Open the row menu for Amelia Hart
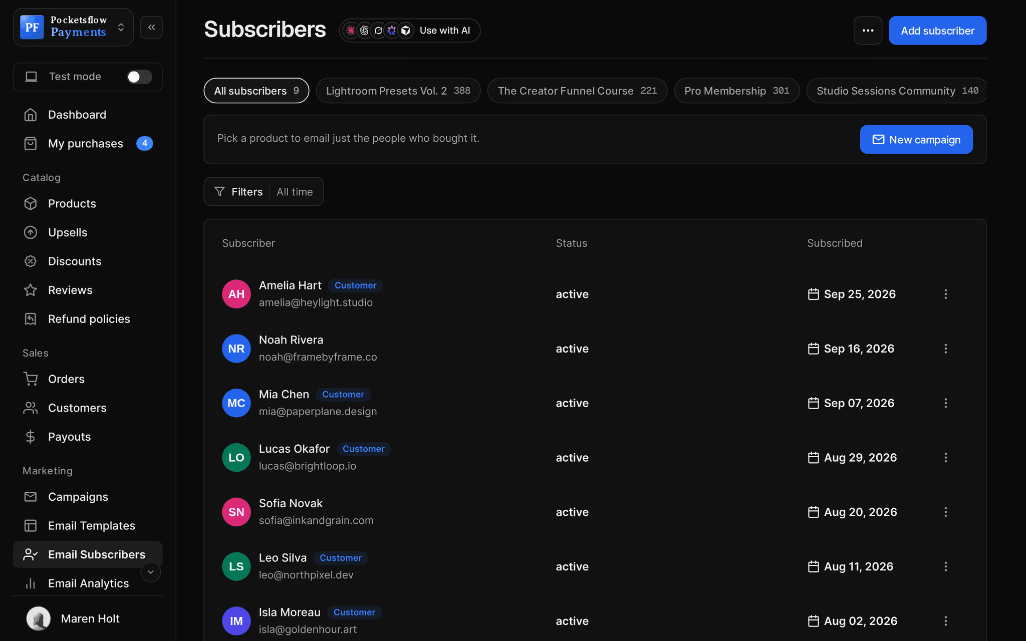The width and height of the screenshot is (1026, 641). [945, 294]
